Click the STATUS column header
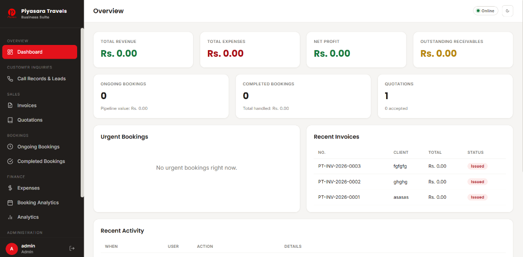Screen dimensions: 523x257 [476, 153]
